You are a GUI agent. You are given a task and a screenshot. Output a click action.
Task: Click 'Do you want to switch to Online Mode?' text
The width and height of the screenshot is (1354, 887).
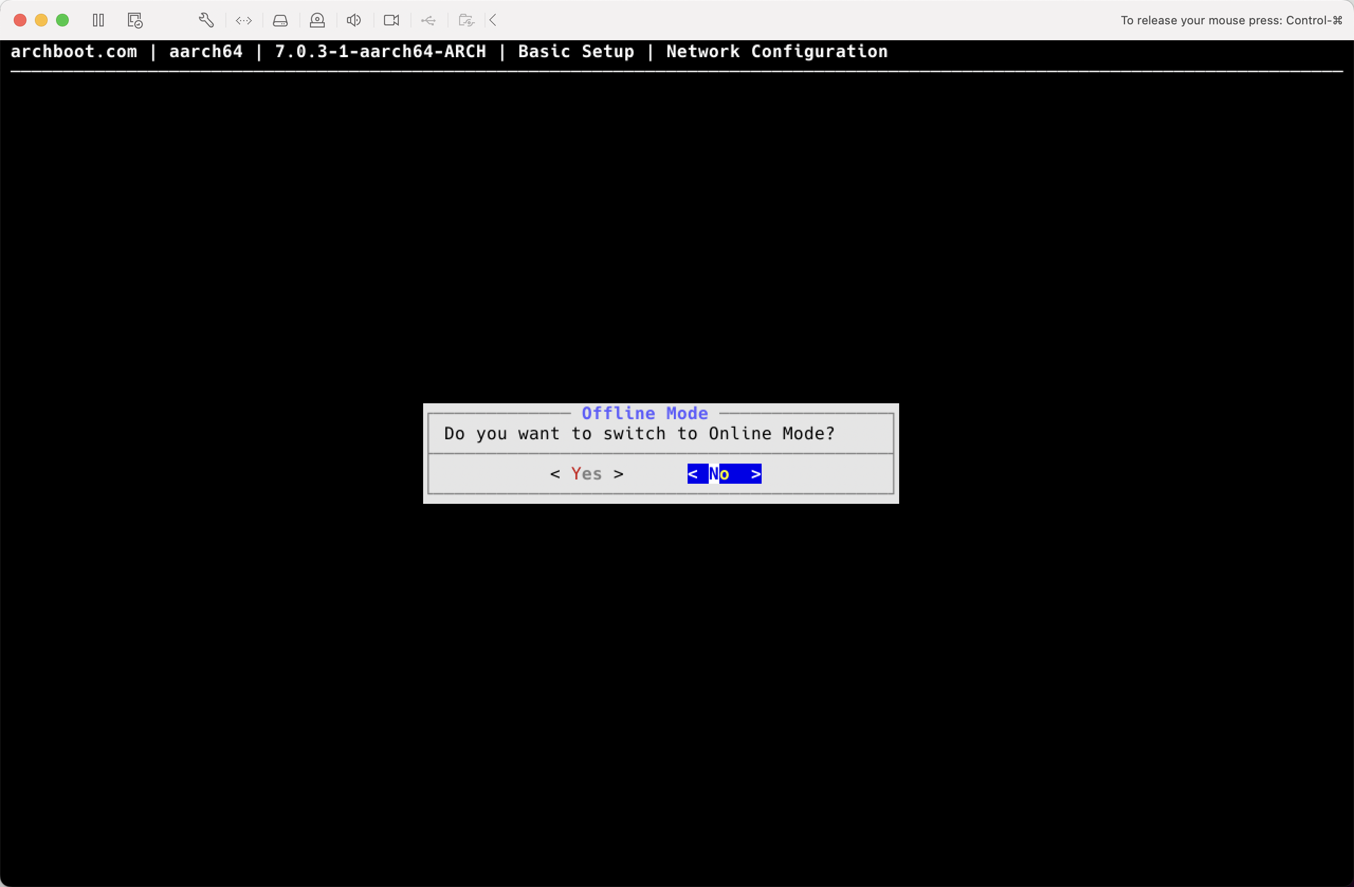coord(639,434)
